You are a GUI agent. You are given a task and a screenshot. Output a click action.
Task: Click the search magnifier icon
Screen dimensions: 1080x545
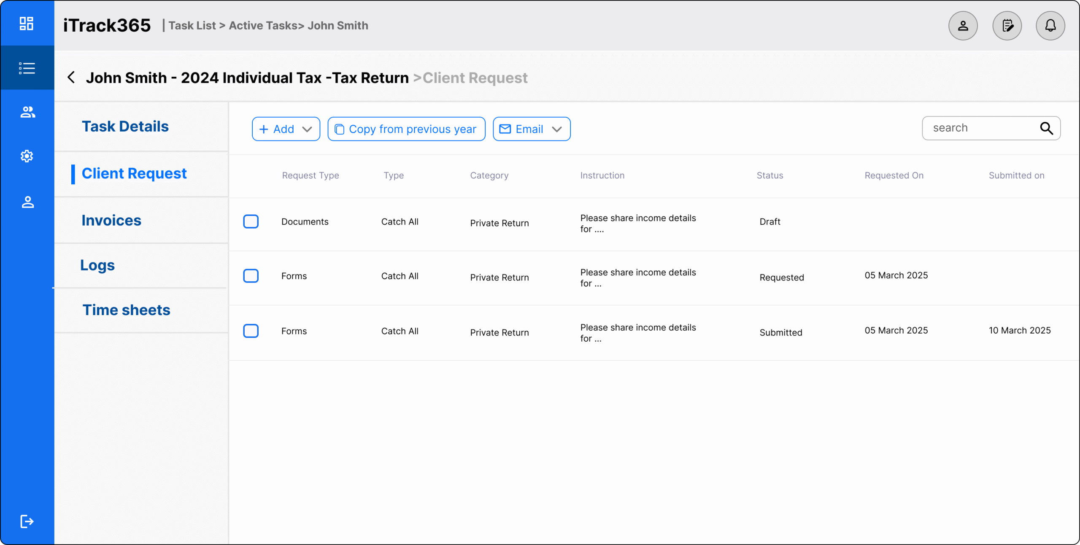pyautogui.click(x=1046, y=128)
